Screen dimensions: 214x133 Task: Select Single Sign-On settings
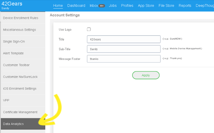[23, 42]
